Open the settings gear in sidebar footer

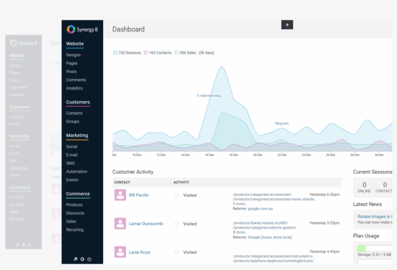click(x=82, y=259)
